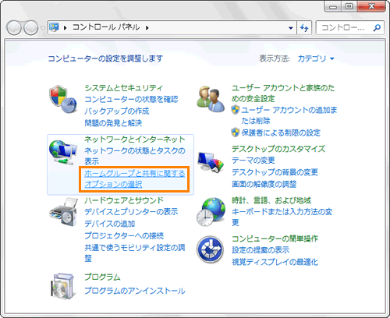The width and height of the screenshot is (390, 318).
Task: Open 問題の発見と解決 link
Action: [x=113, y=122]
